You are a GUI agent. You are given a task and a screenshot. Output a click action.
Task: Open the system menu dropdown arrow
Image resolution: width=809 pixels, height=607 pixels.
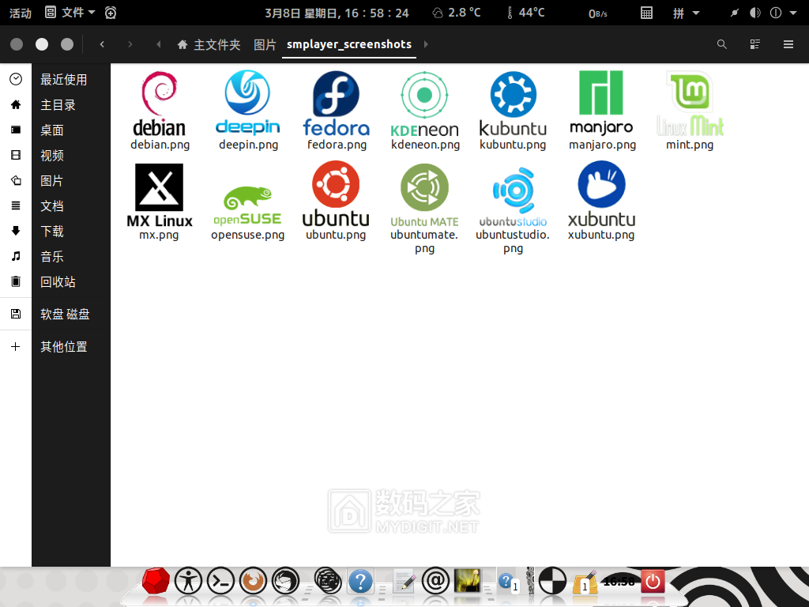793,13
